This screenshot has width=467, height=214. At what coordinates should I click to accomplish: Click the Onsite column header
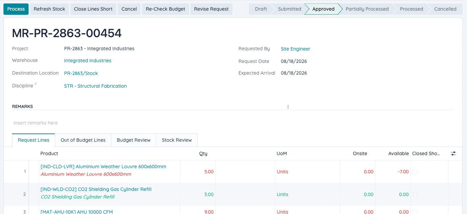tap(360, 153)
